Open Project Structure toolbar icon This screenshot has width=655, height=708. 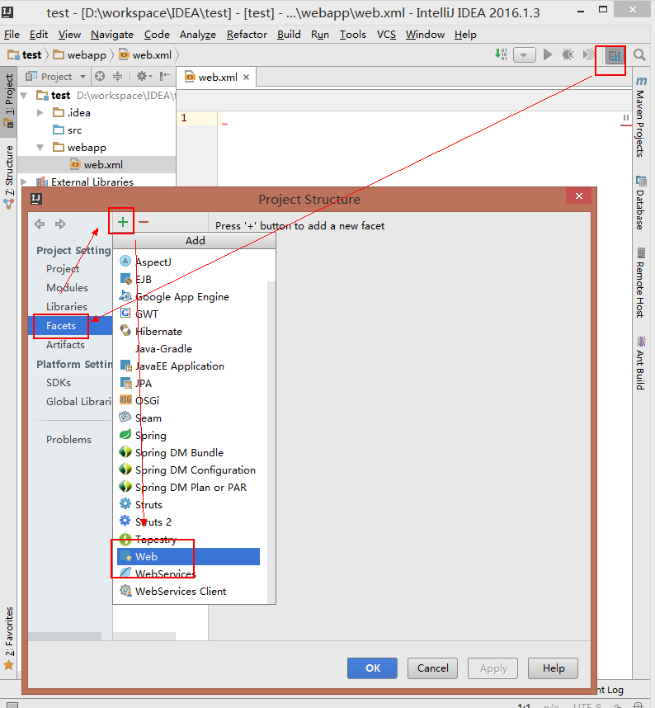coord(615,55)
